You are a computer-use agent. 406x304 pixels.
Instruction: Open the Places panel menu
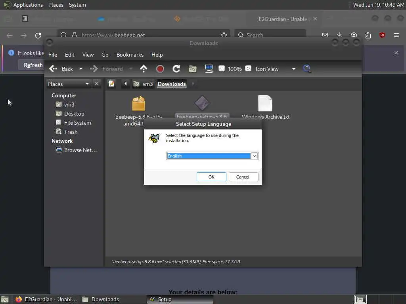pos(56,5)
